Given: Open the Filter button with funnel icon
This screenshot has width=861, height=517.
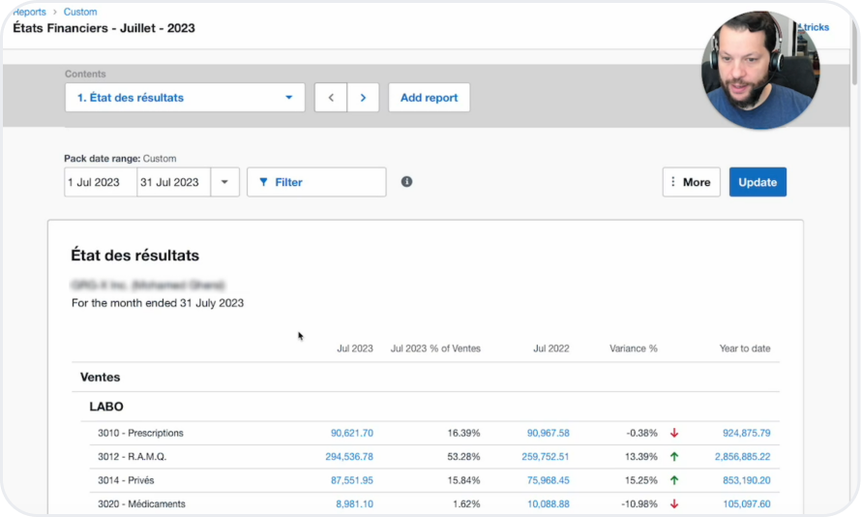Looking at the screenshot, I should (316, 182).
